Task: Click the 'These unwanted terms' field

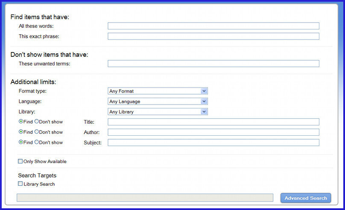Action: click(213, 64)
